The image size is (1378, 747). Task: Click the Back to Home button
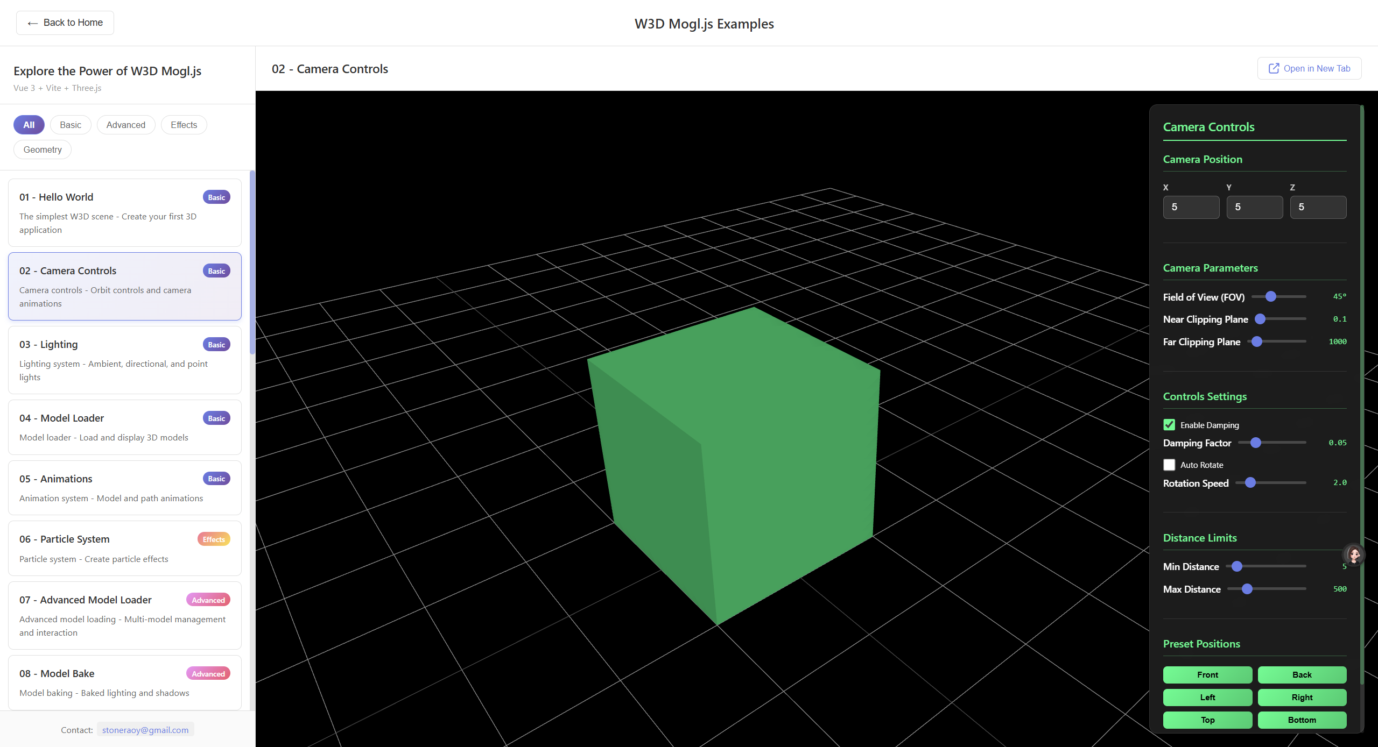pos(65,23)
